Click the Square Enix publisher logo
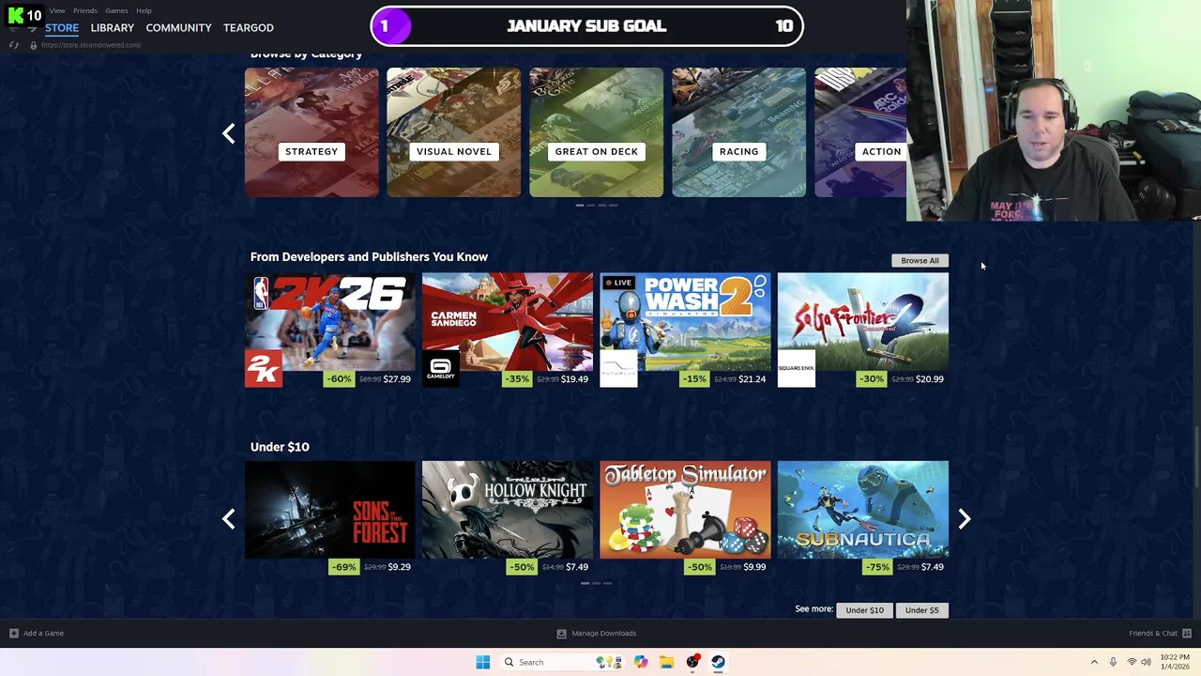 coord(797,368)
